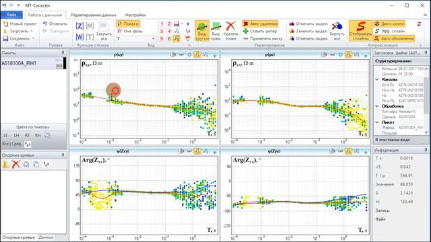Click the В текстовом виде section header

(x=400, y=140)
